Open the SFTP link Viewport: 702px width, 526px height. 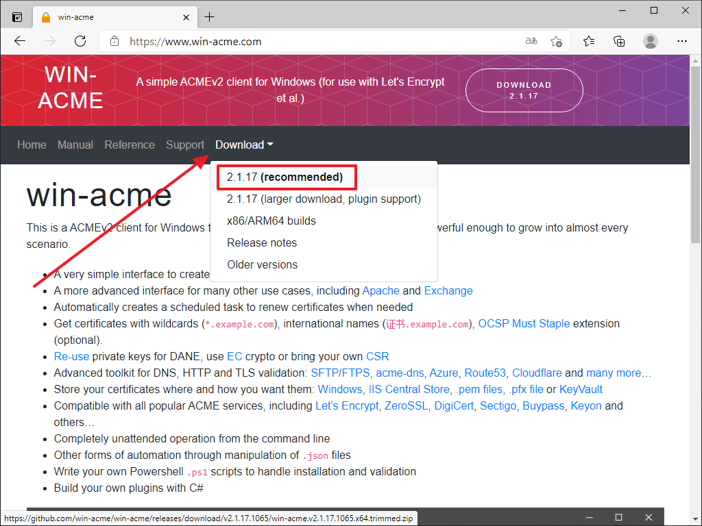coord(324,373)
